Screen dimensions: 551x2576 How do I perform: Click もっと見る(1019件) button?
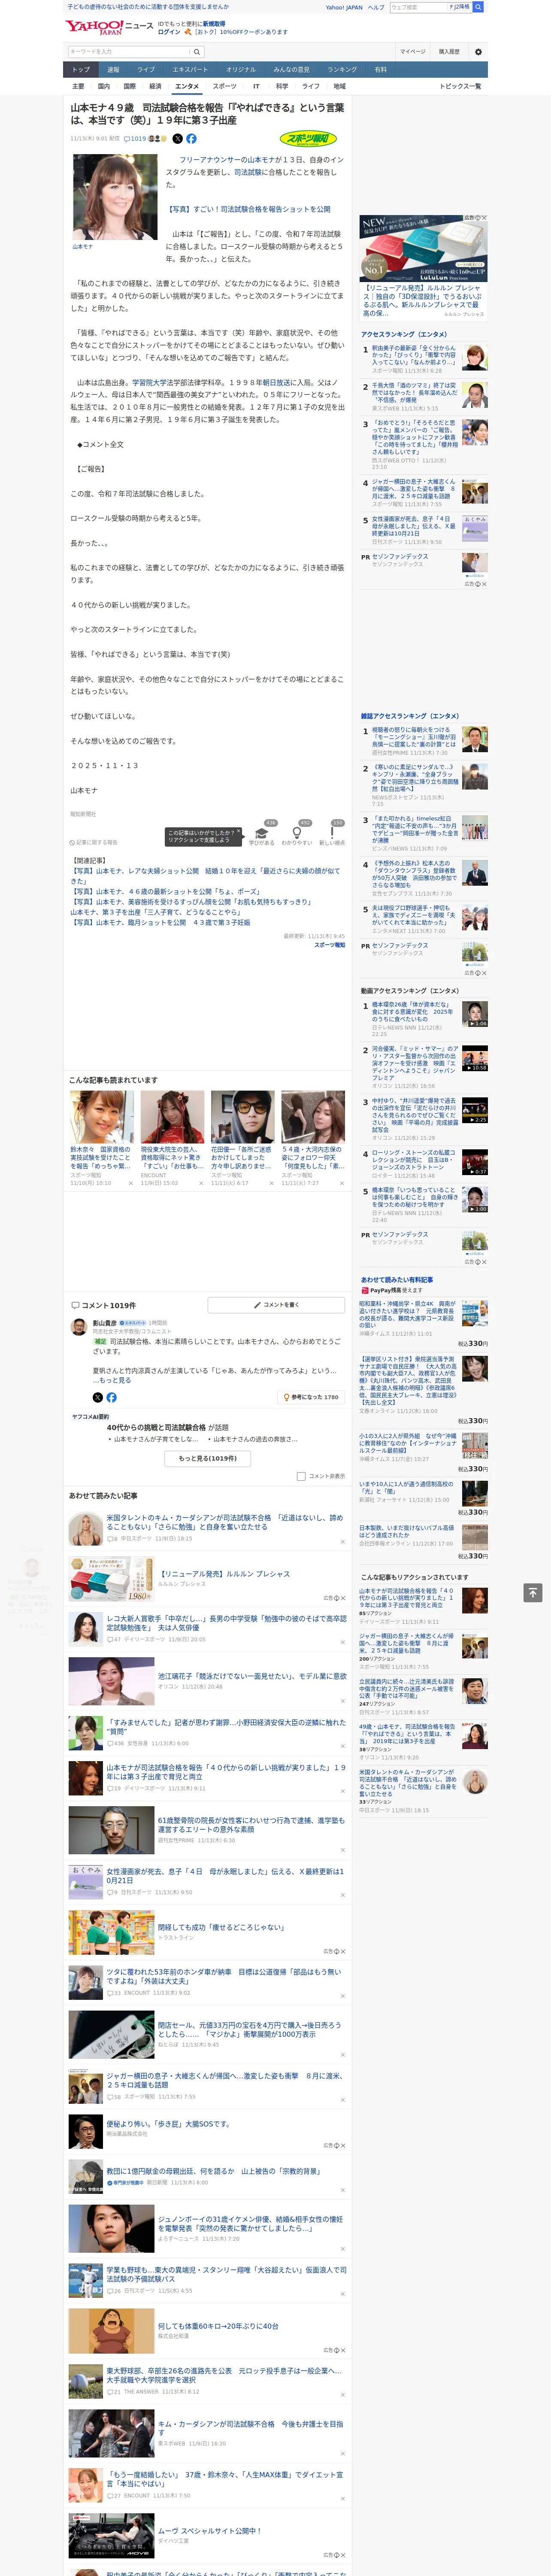click(x=208, y=1458)
